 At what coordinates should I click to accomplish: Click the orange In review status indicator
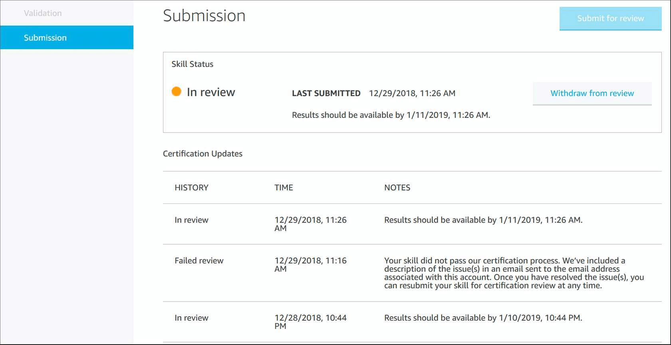(x=176, y=92)
